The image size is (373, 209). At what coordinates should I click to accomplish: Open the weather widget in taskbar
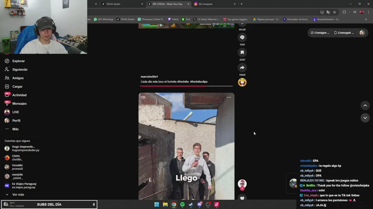pyautogui.click(x=14, y=204)
